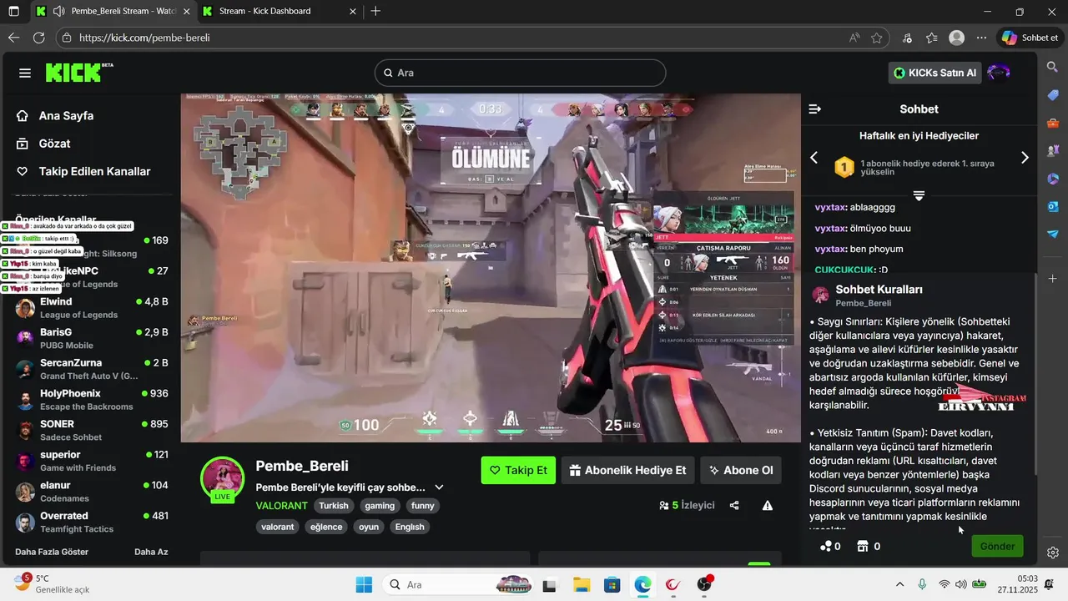Open the Windows Start menu
1068x601 pixels.
364,584
